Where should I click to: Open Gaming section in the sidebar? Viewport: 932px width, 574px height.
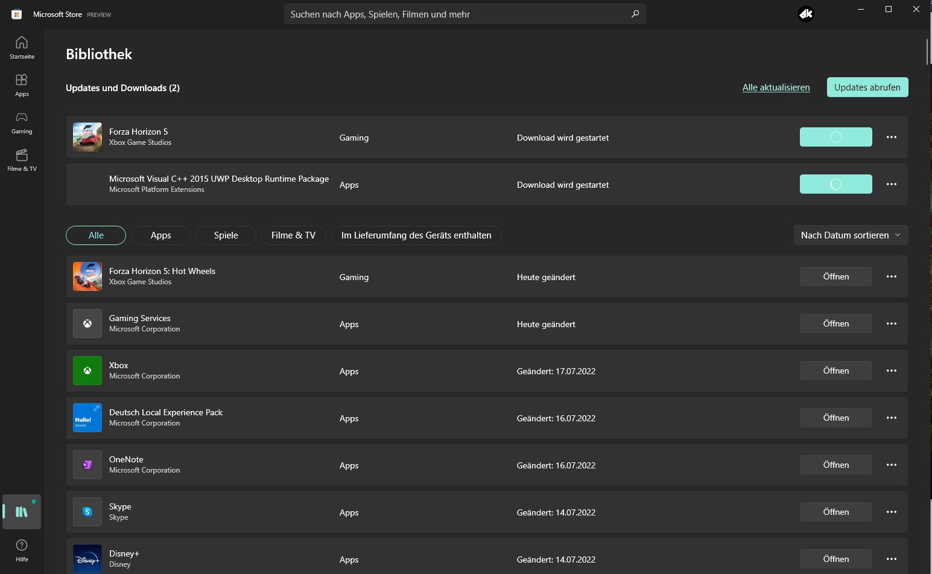[22, 123]
